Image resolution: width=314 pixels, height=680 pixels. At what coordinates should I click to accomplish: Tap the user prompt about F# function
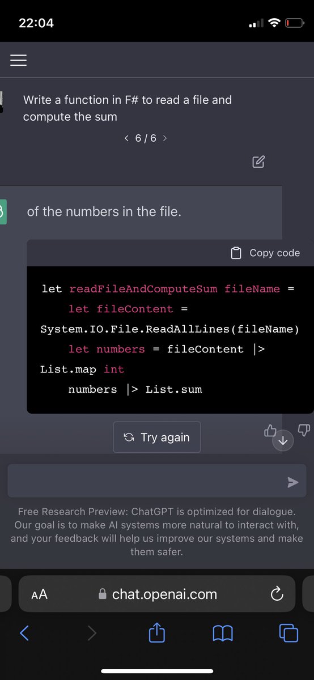(128, 108)
